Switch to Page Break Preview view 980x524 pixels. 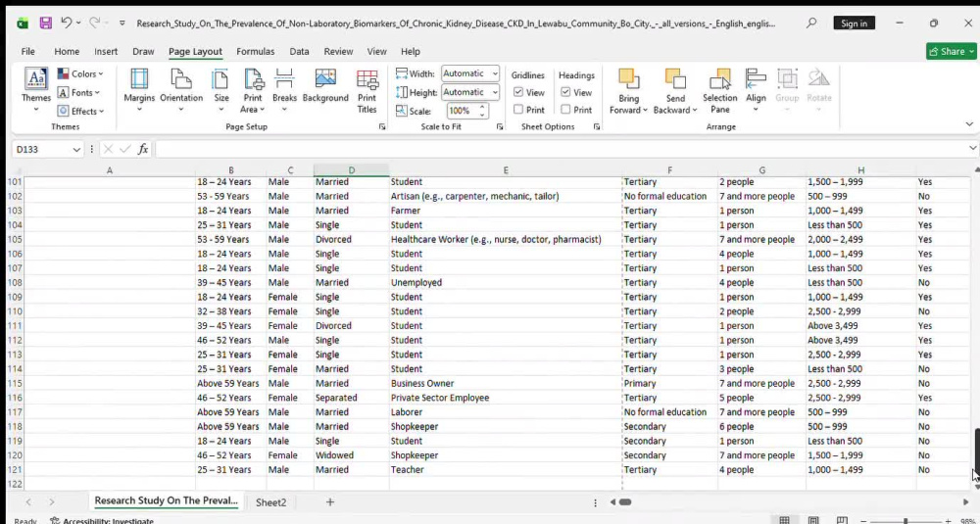pyautogui.click(x=843, y=520)
